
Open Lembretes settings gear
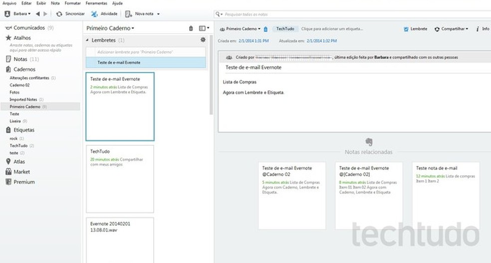click(x=203, y=40)
